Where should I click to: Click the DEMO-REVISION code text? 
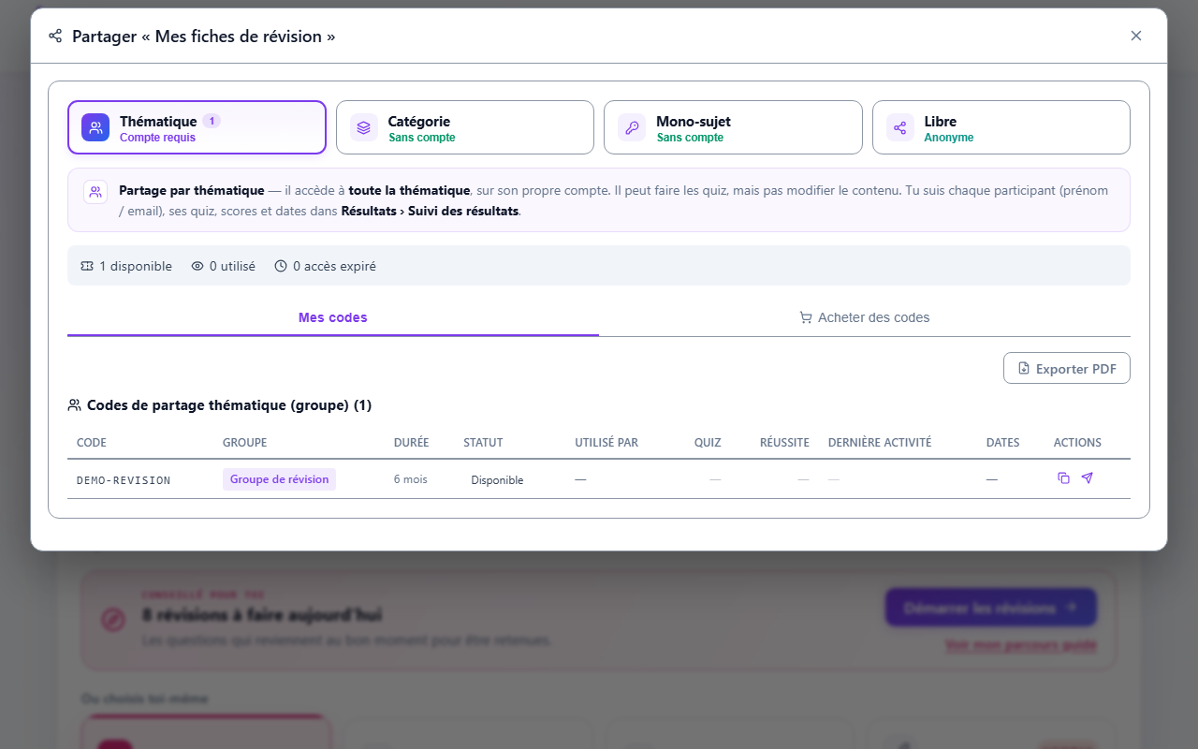[124, 480]
